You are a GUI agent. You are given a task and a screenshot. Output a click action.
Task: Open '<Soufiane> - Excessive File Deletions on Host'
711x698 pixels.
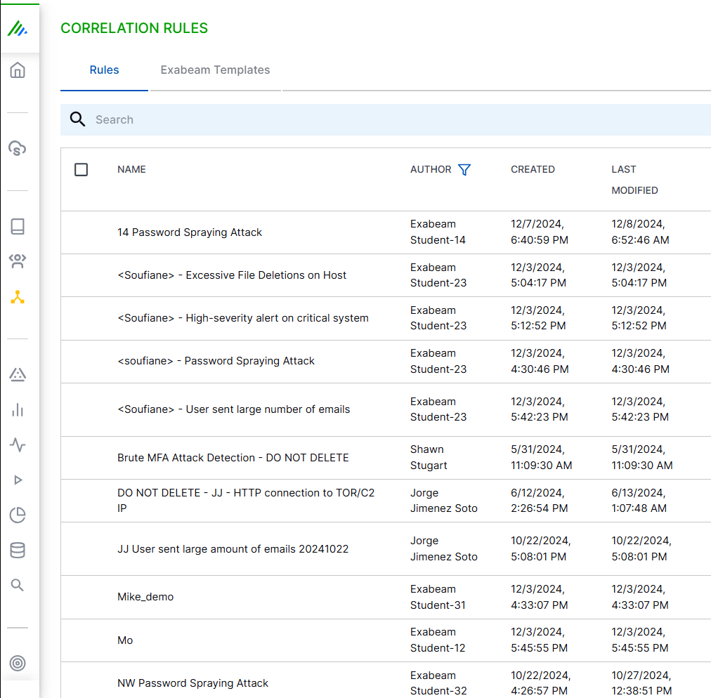[232, 275]
